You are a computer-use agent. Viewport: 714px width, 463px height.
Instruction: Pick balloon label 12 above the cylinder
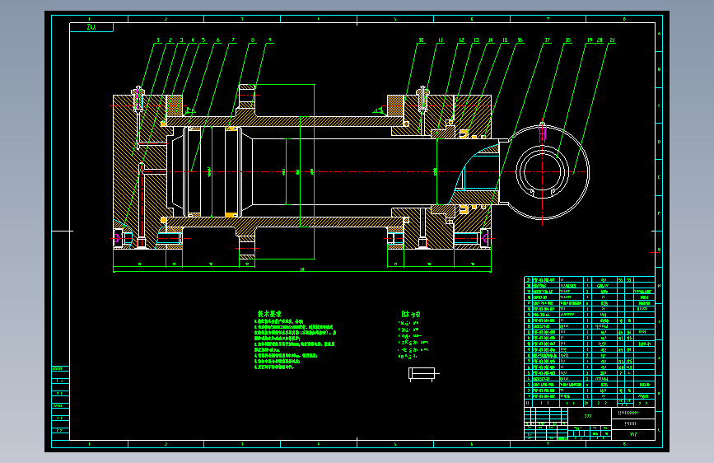[x=461, y=40]
